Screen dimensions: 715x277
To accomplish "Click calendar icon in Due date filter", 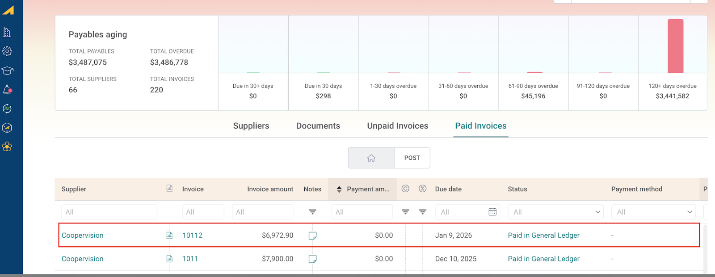I will (x=492, y=212).
